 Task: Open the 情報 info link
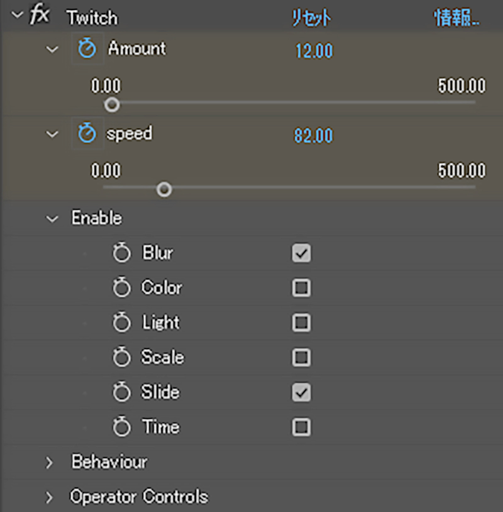(457, 18)
